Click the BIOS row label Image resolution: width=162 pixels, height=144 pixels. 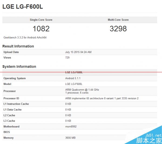tap(6, 132)
